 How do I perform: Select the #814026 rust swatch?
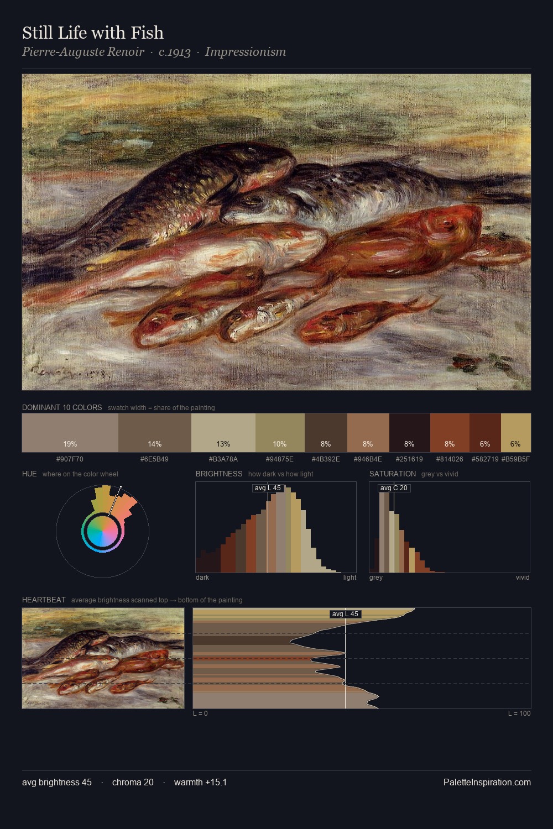450,433
